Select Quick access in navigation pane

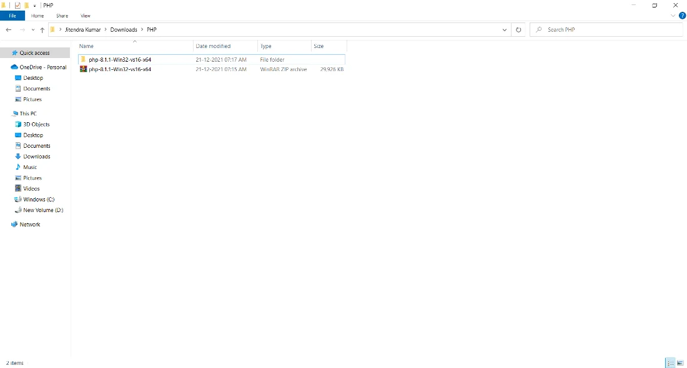[x=34, y=53]
